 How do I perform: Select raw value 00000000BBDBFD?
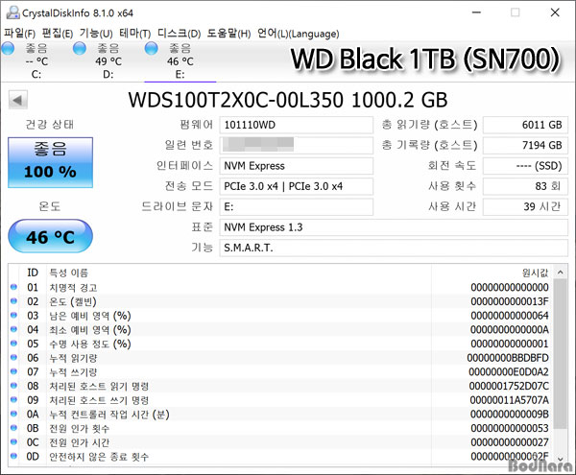(508, 358)
